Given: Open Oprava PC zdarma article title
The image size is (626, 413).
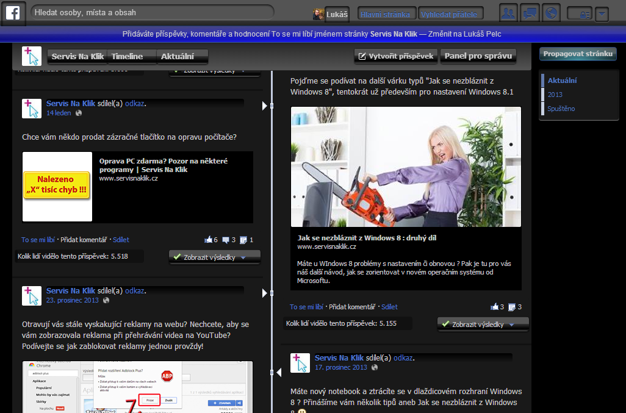Looking at the screenshot, I should [164, 165].
